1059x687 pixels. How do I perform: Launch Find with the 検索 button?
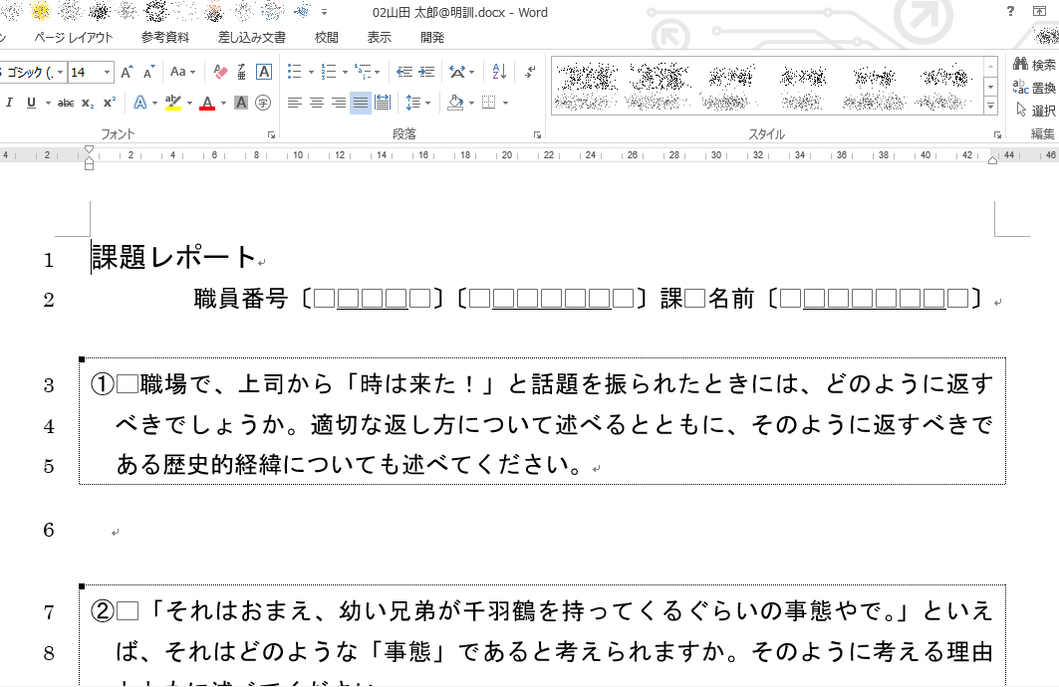point(1032,62)
